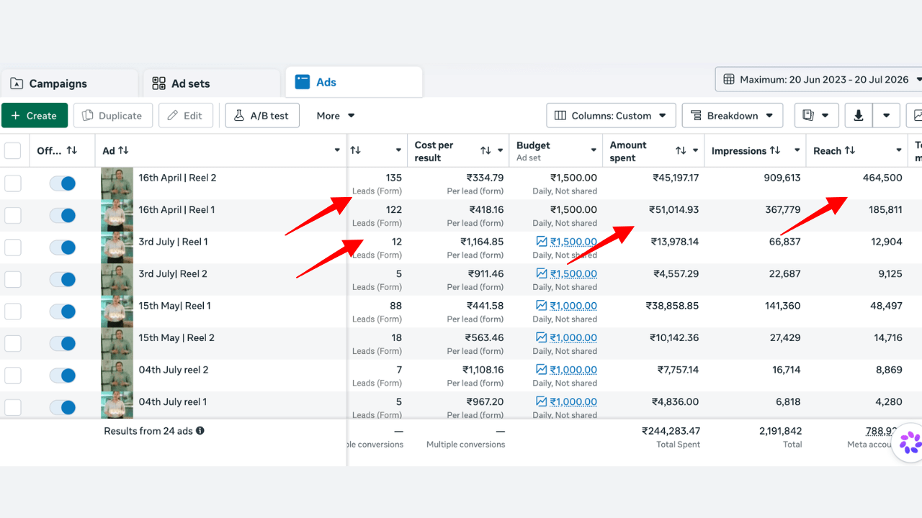Disable the 15th May| Reel 1 ad

coord(63,312)
